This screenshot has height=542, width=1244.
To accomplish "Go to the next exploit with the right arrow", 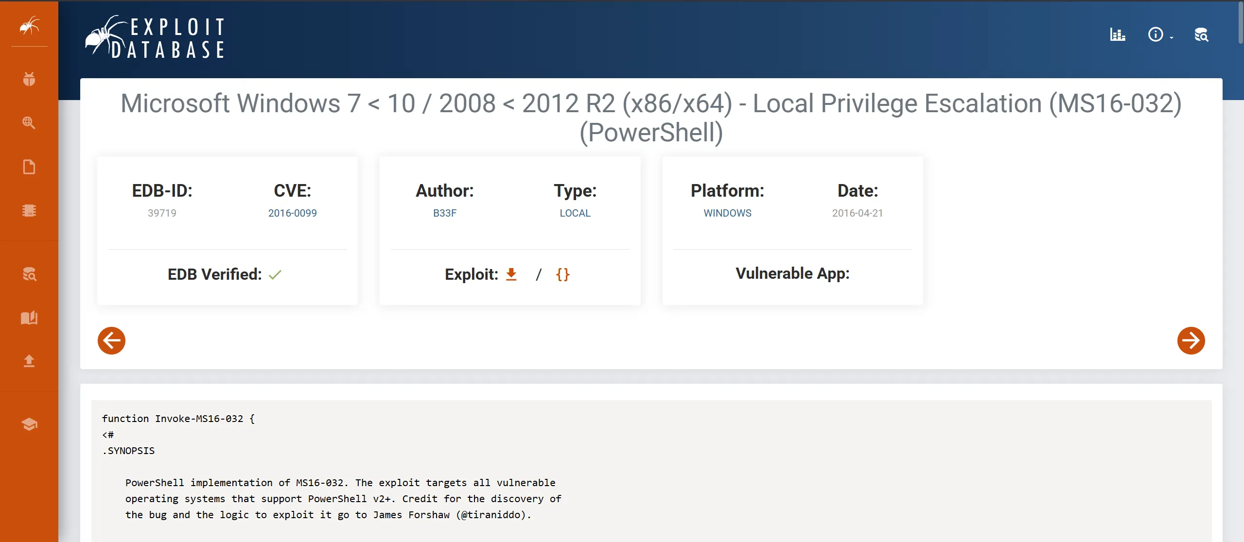I will click(1191, 340).
